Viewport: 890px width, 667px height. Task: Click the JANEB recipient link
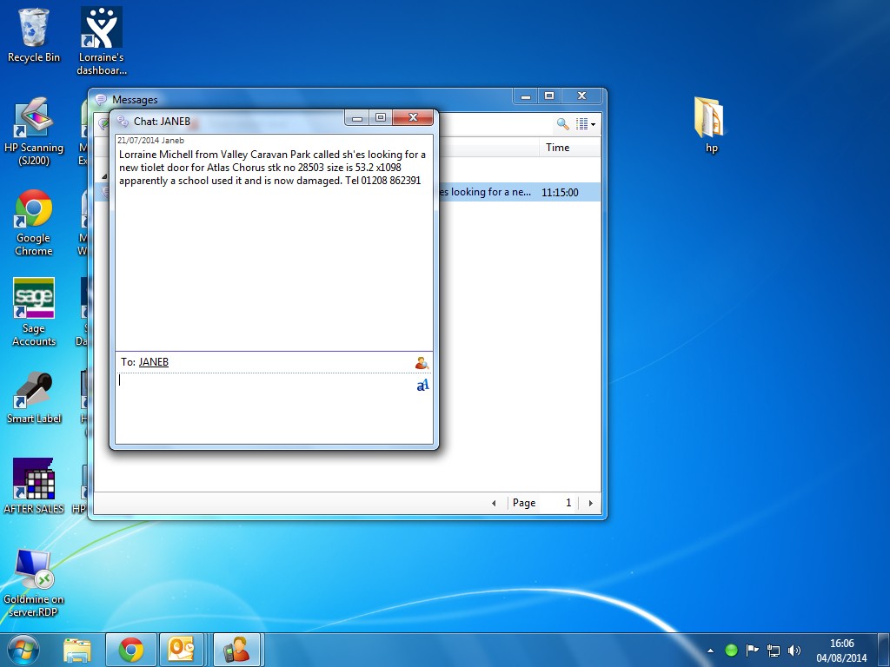[154, 362]
